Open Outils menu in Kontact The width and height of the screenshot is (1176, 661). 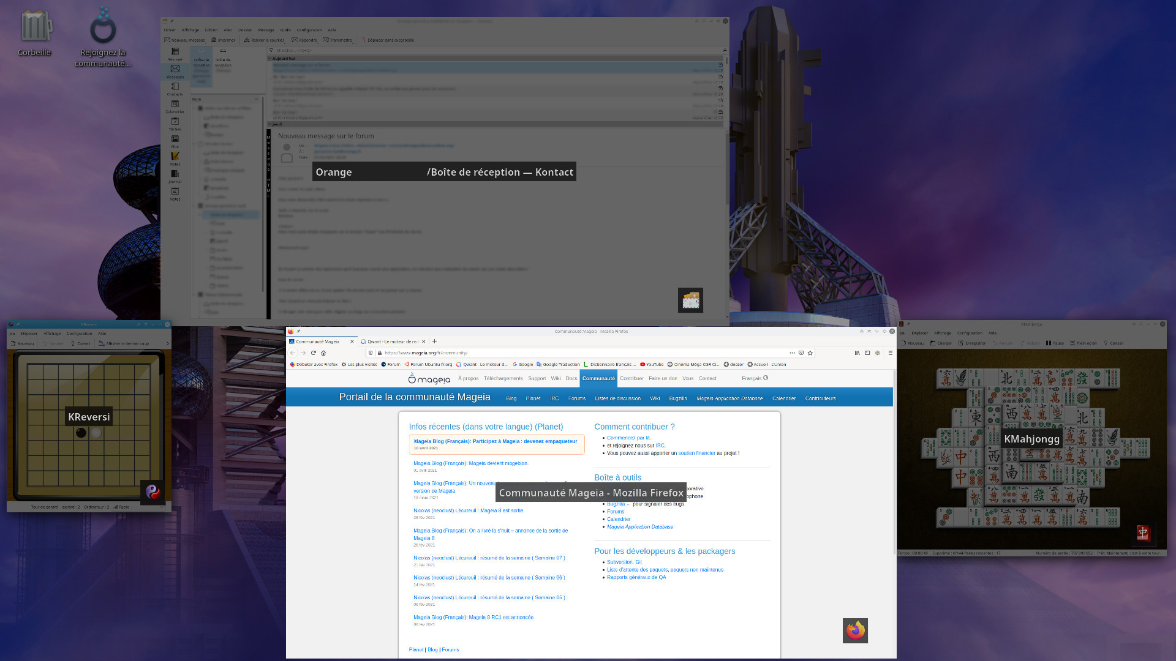(x=285, y=30)
